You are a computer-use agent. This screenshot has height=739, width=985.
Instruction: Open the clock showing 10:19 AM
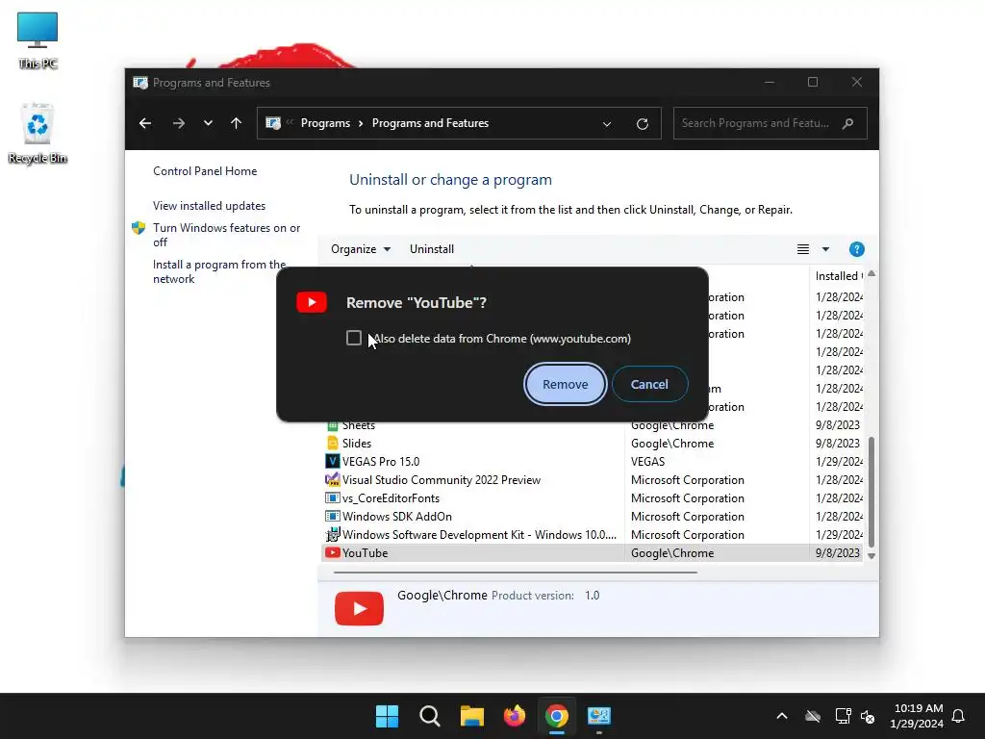(x=917, y=716)
